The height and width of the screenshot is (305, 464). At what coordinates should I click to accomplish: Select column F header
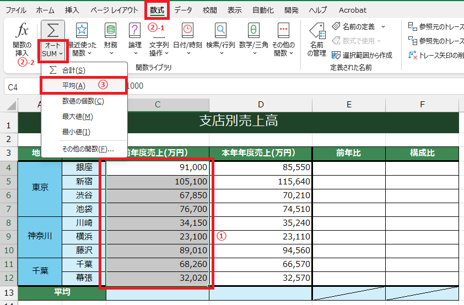click(x=422, y=105)
